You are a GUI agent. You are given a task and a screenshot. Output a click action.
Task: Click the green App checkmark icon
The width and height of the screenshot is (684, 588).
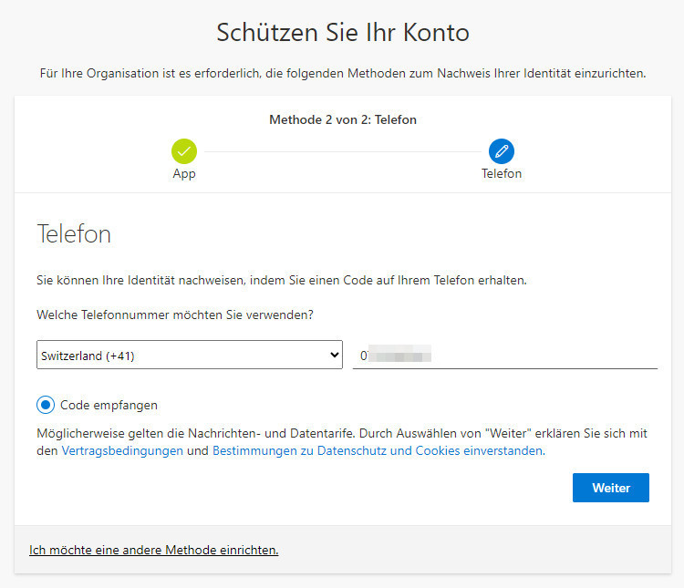tap(184, 150)
